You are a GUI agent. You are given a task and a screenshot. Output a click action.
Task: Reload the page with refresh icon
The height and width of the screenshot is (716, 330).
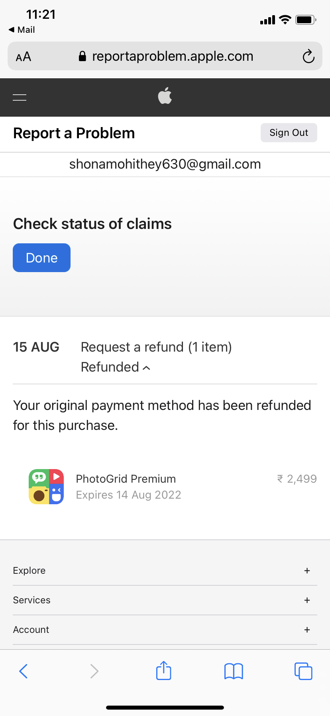tap(308, 56)
